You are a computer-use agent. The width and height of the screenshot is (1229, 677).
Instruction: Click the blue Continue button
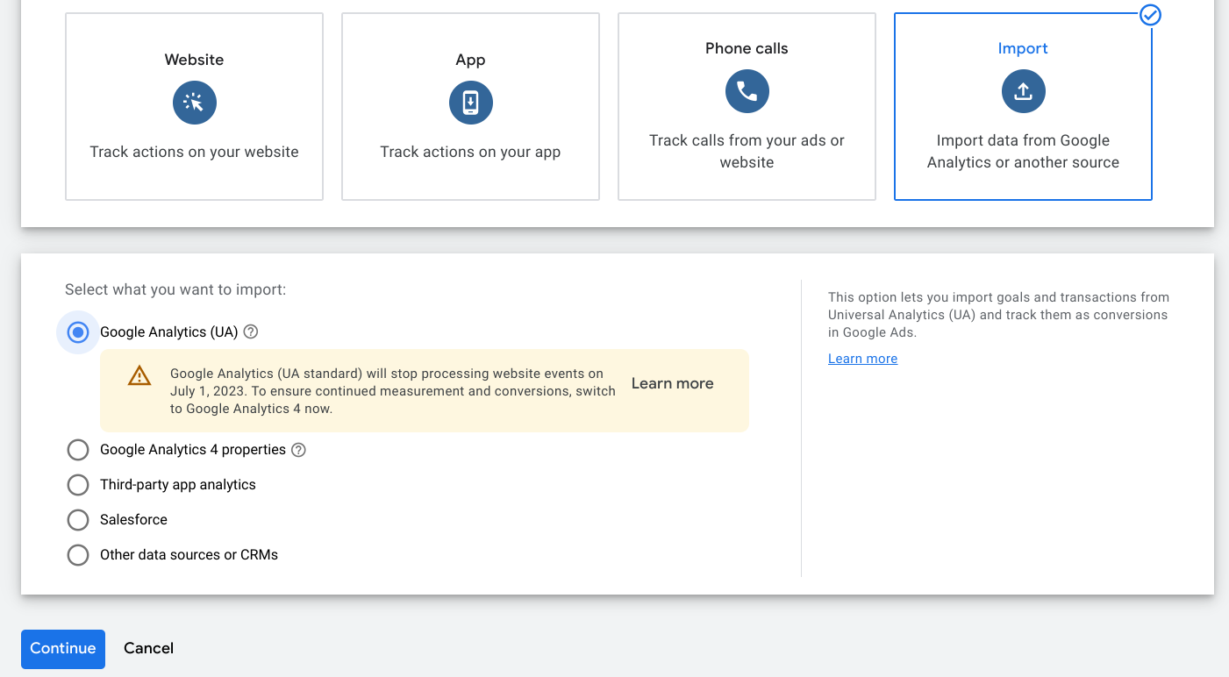[63, 649]
